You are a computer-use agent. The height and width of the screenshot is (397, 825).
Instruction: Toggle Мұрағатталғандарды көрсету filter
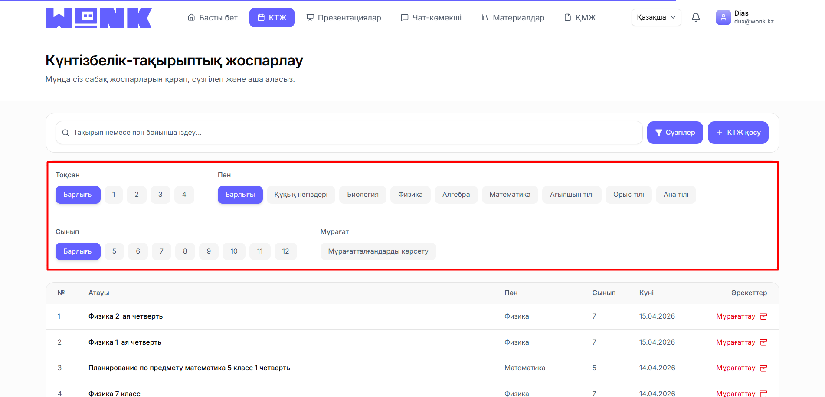378,251
